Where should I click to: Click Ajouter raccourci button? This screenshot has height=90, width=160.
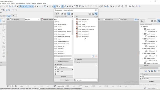(x=64, y=62)
